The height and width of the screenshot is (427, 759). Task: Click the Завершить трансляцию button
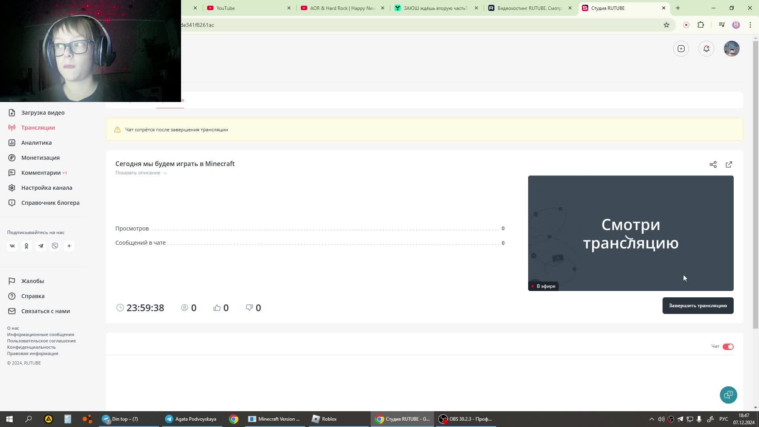[698, 306]
